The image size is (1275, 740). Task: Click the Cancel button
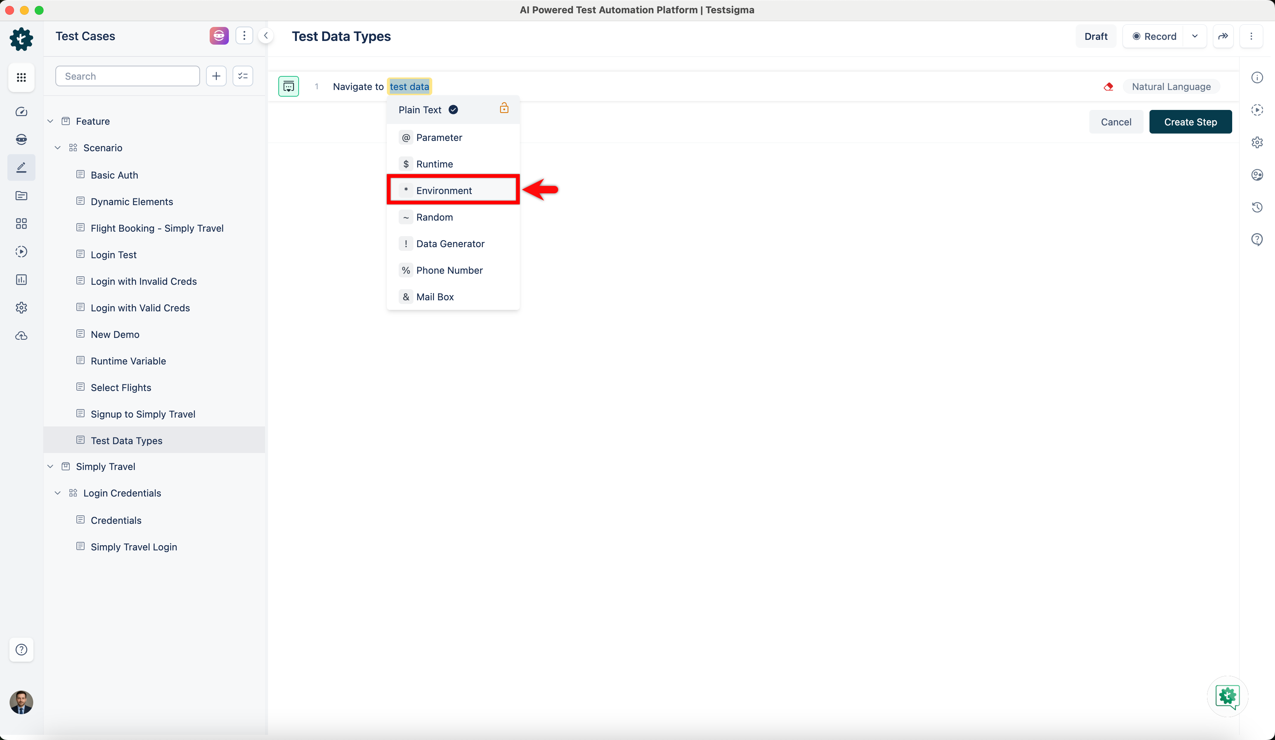click(1116, 122)
